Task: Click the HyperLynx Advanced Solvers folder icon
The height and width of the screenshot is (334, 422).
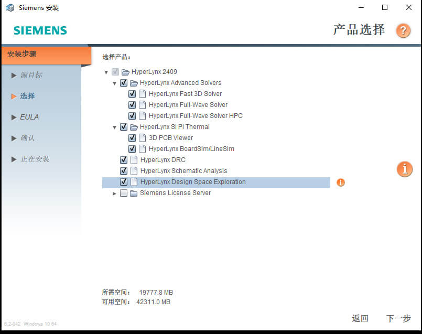Action: tap(134, 83)
